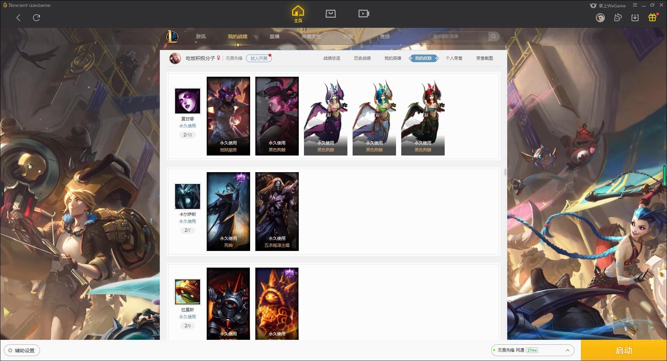Screen dimensions: 667x361
Task: Click the Tencent WeGame title logo
Action: coord(27,5)
